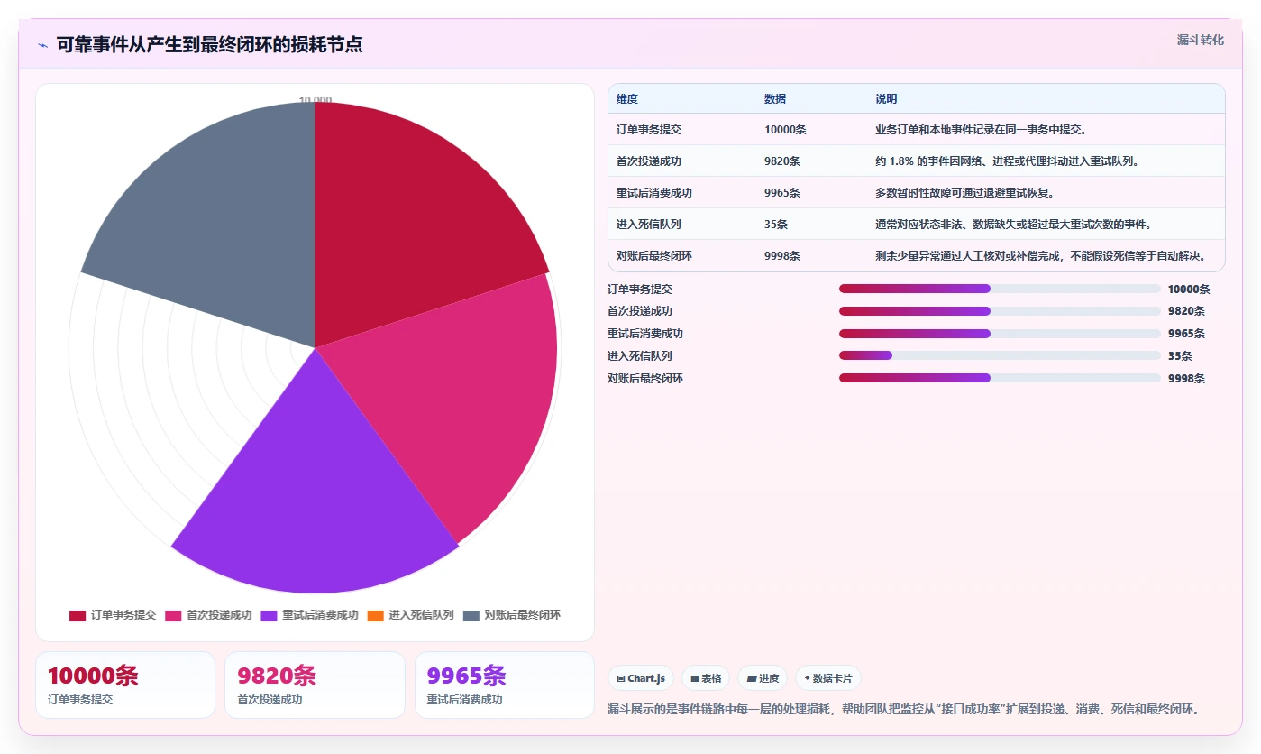The height and width of the screenshot is (754, 1261).
Task: Click the 首次投递成功 progress bar
Action: tap(1000, 311)
